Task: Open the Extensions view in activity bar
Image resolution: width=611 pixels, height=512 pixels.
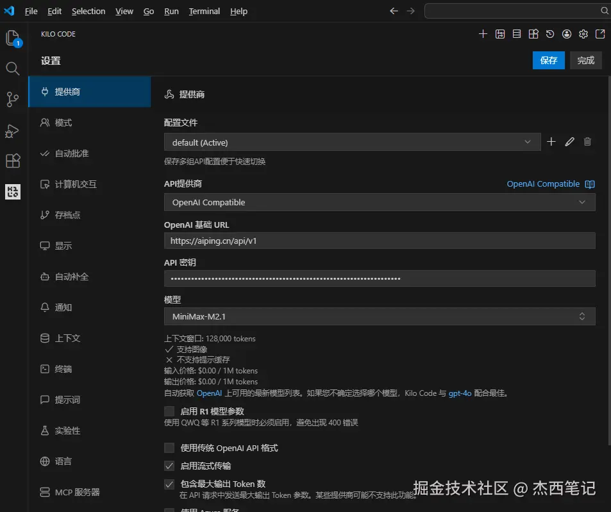Action: pyautogui.click(x=12, y=160)
